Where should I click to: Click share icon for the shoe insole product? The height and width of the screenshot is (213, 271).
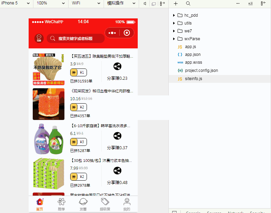pyautogui.click(x=117, y=66)
